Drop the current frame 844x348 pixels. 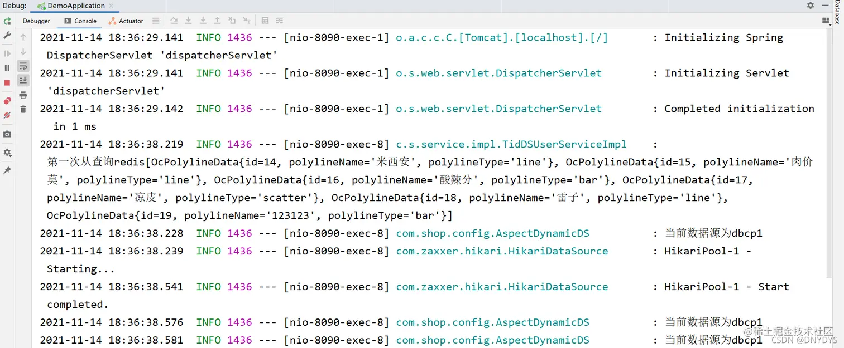[x=232, y=21]
